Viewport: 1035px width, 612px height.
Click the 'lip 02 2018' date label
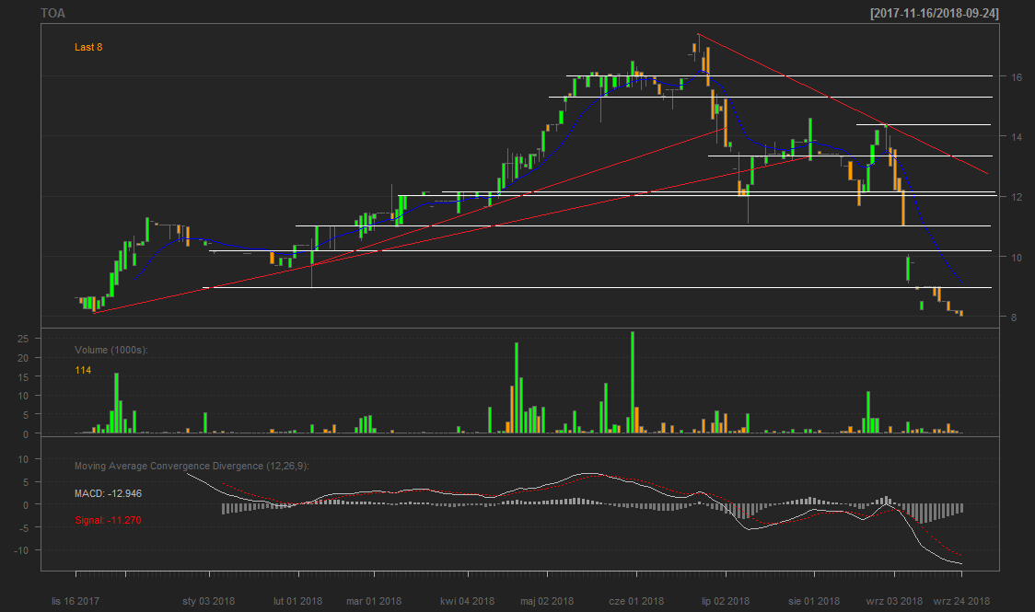click(726, 601)
